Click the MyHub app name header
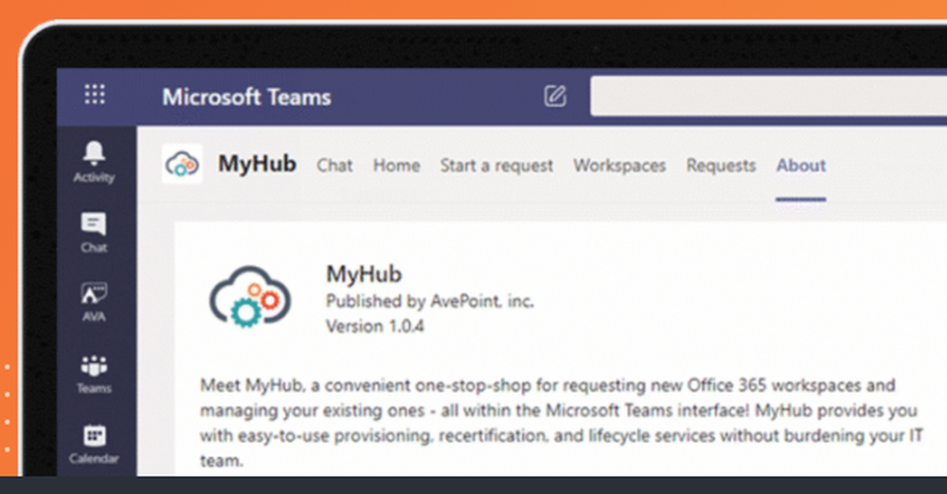 pyautogui.click(x=258, y=164)
